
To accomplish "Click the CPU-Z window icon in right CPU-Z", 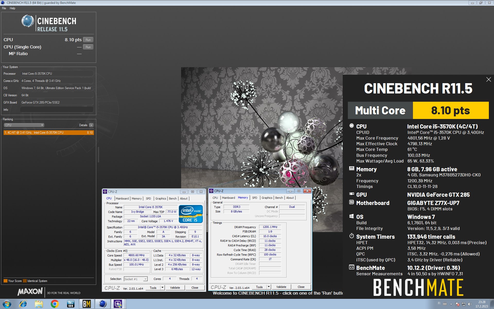I will coord(211,191).
